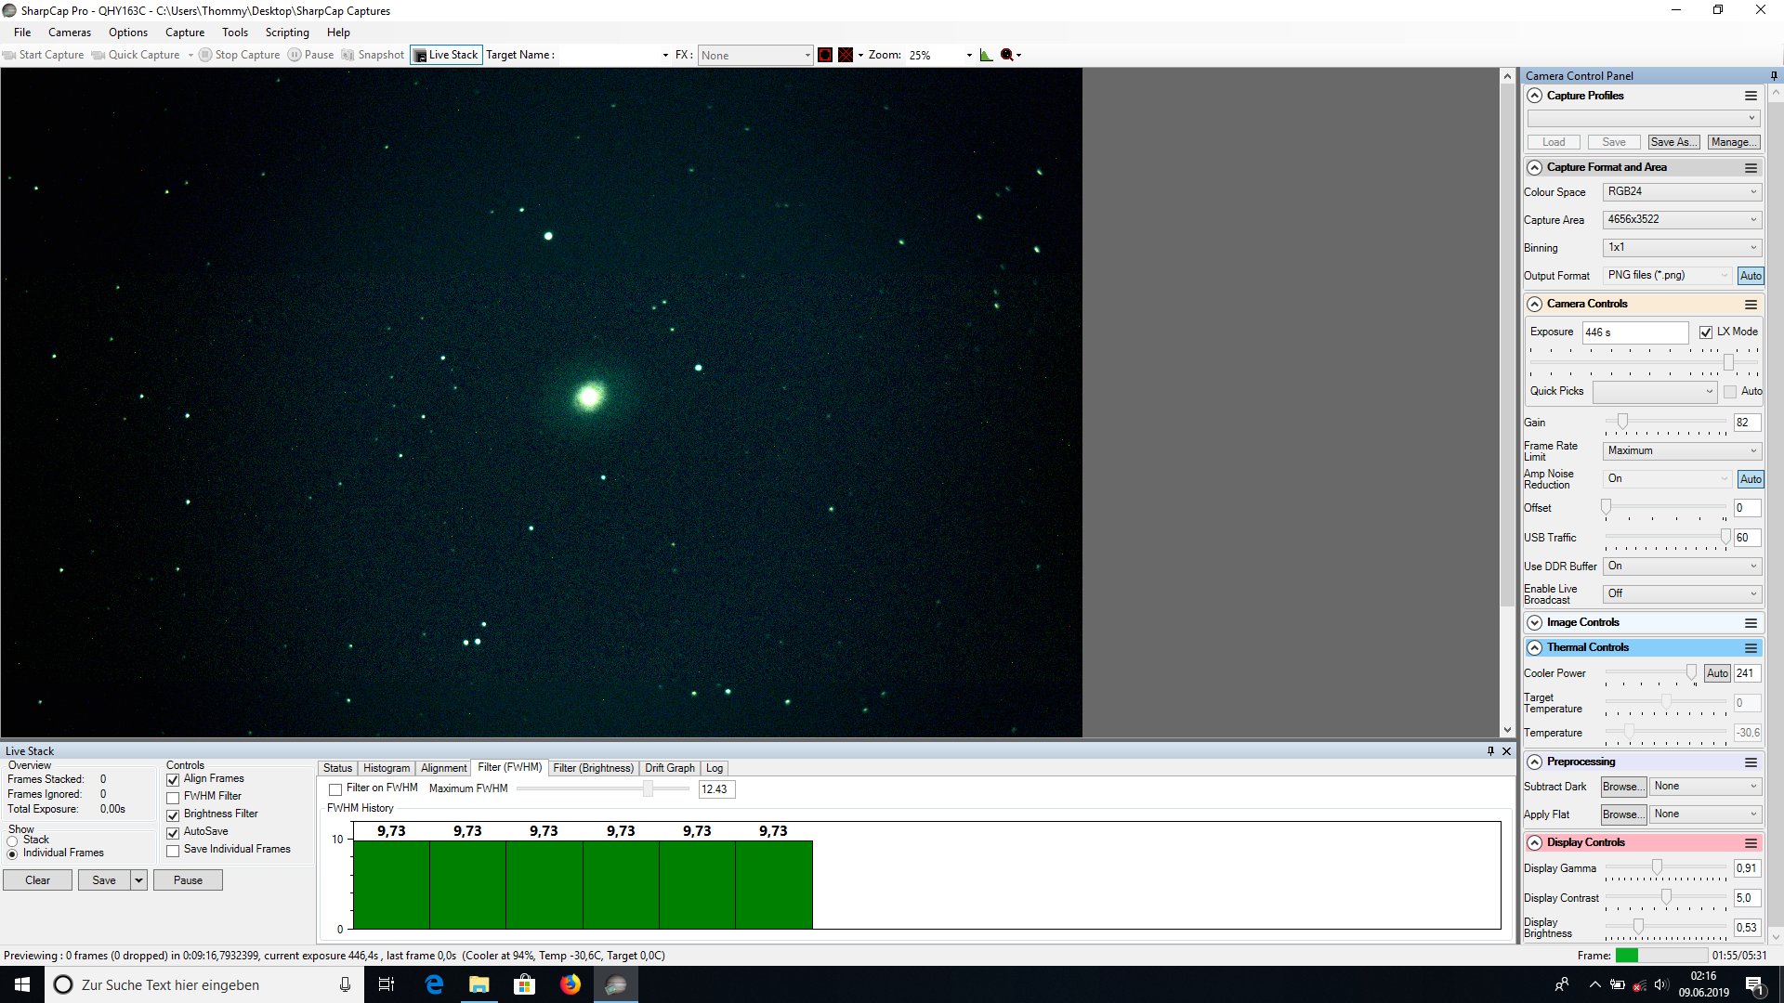Click the histogram icon in toolbar

[986, 55]
